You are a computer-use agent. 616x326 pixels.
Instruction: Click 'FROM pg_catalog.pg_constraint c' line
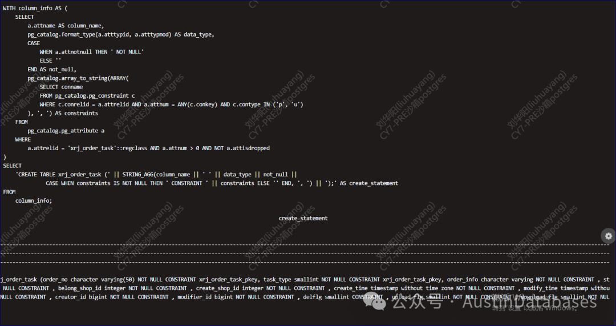[x=87, y=95]
